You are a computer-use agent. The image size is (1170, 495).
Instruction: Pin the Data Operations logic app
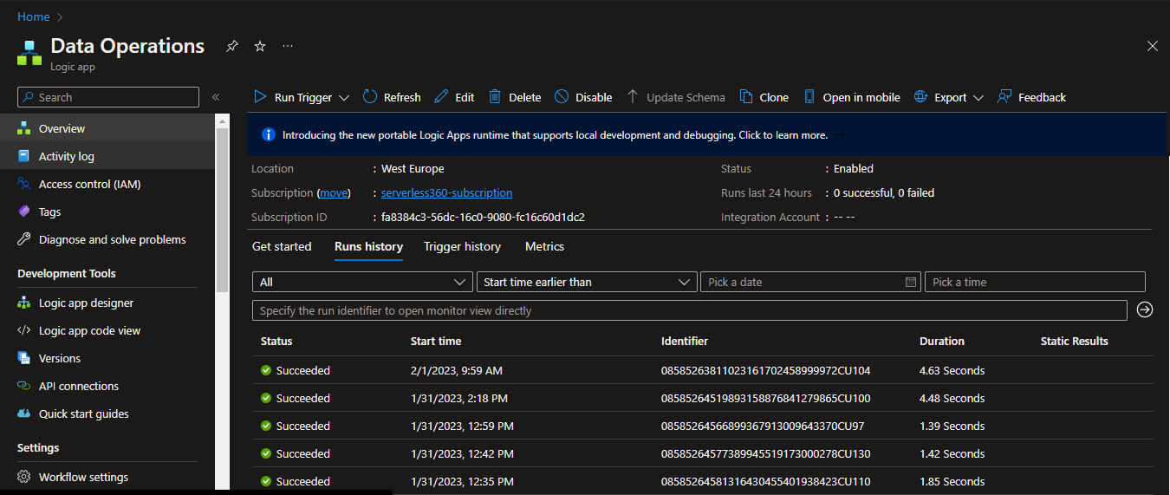point(231,46)
